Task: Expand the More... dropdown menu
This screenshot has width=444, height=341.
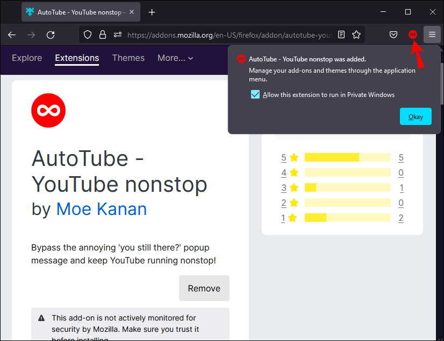Action: coord(175,58)
